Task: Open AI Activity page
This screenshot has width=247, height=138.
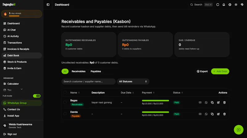Action: pyautogui.click(x=22, y=36)
